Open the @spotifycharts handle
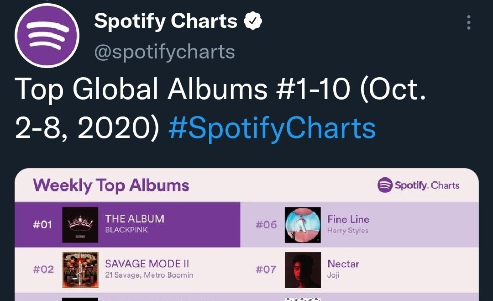 click(x=164, y=52)
